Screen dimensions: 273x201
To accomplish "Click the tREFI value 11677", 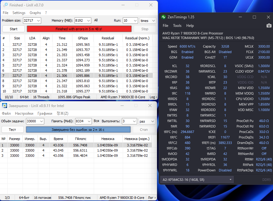I will pyautogui.click(x=225, y=137).
